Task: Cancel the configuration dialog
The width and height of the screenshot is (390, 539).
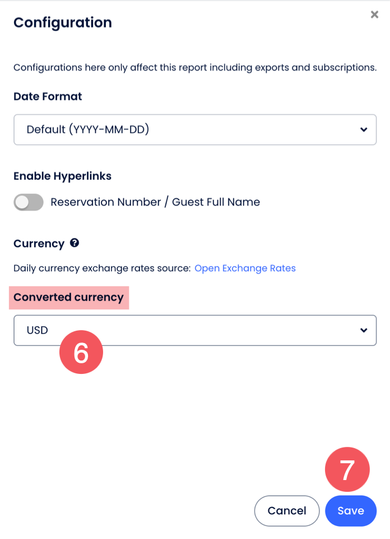Action: [287, 511]
